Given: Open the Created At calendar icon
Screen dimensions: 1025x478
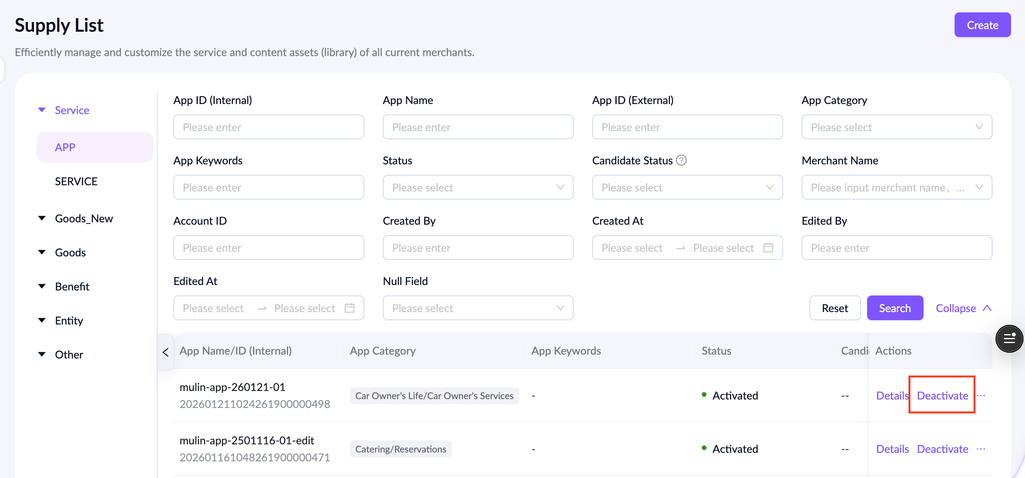Looking at the screenshot, I should (x=768, y=248).
